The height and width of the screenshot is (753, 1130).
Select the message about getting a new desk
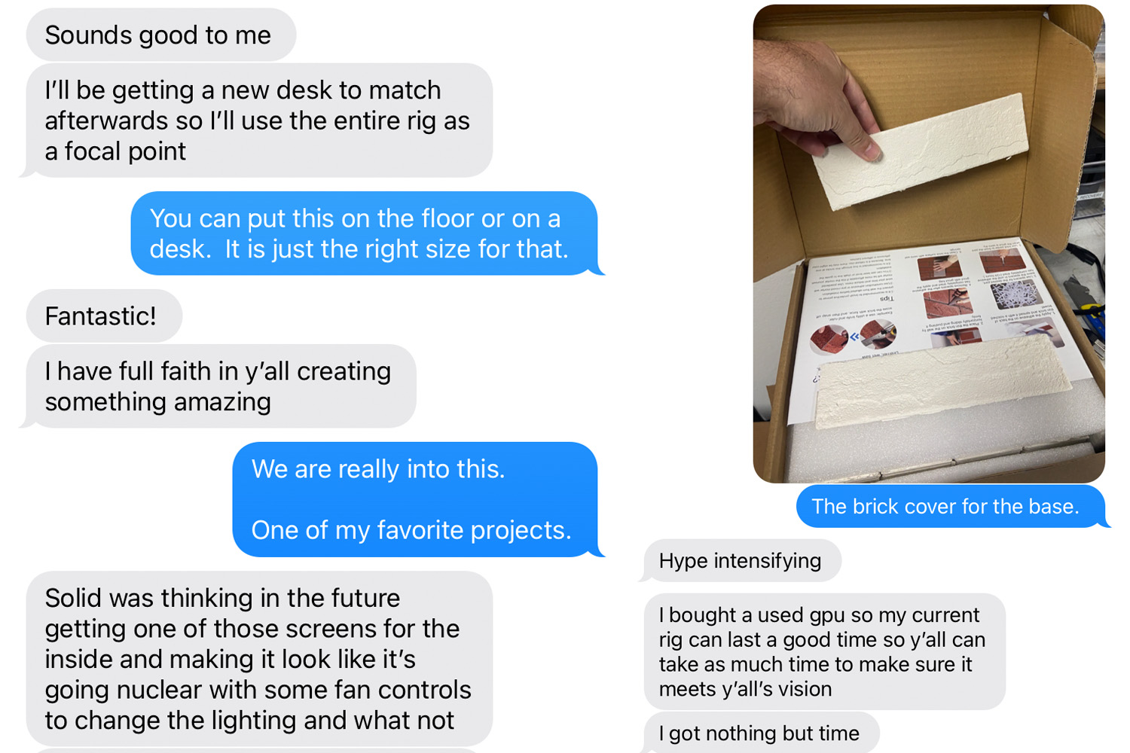259,120
